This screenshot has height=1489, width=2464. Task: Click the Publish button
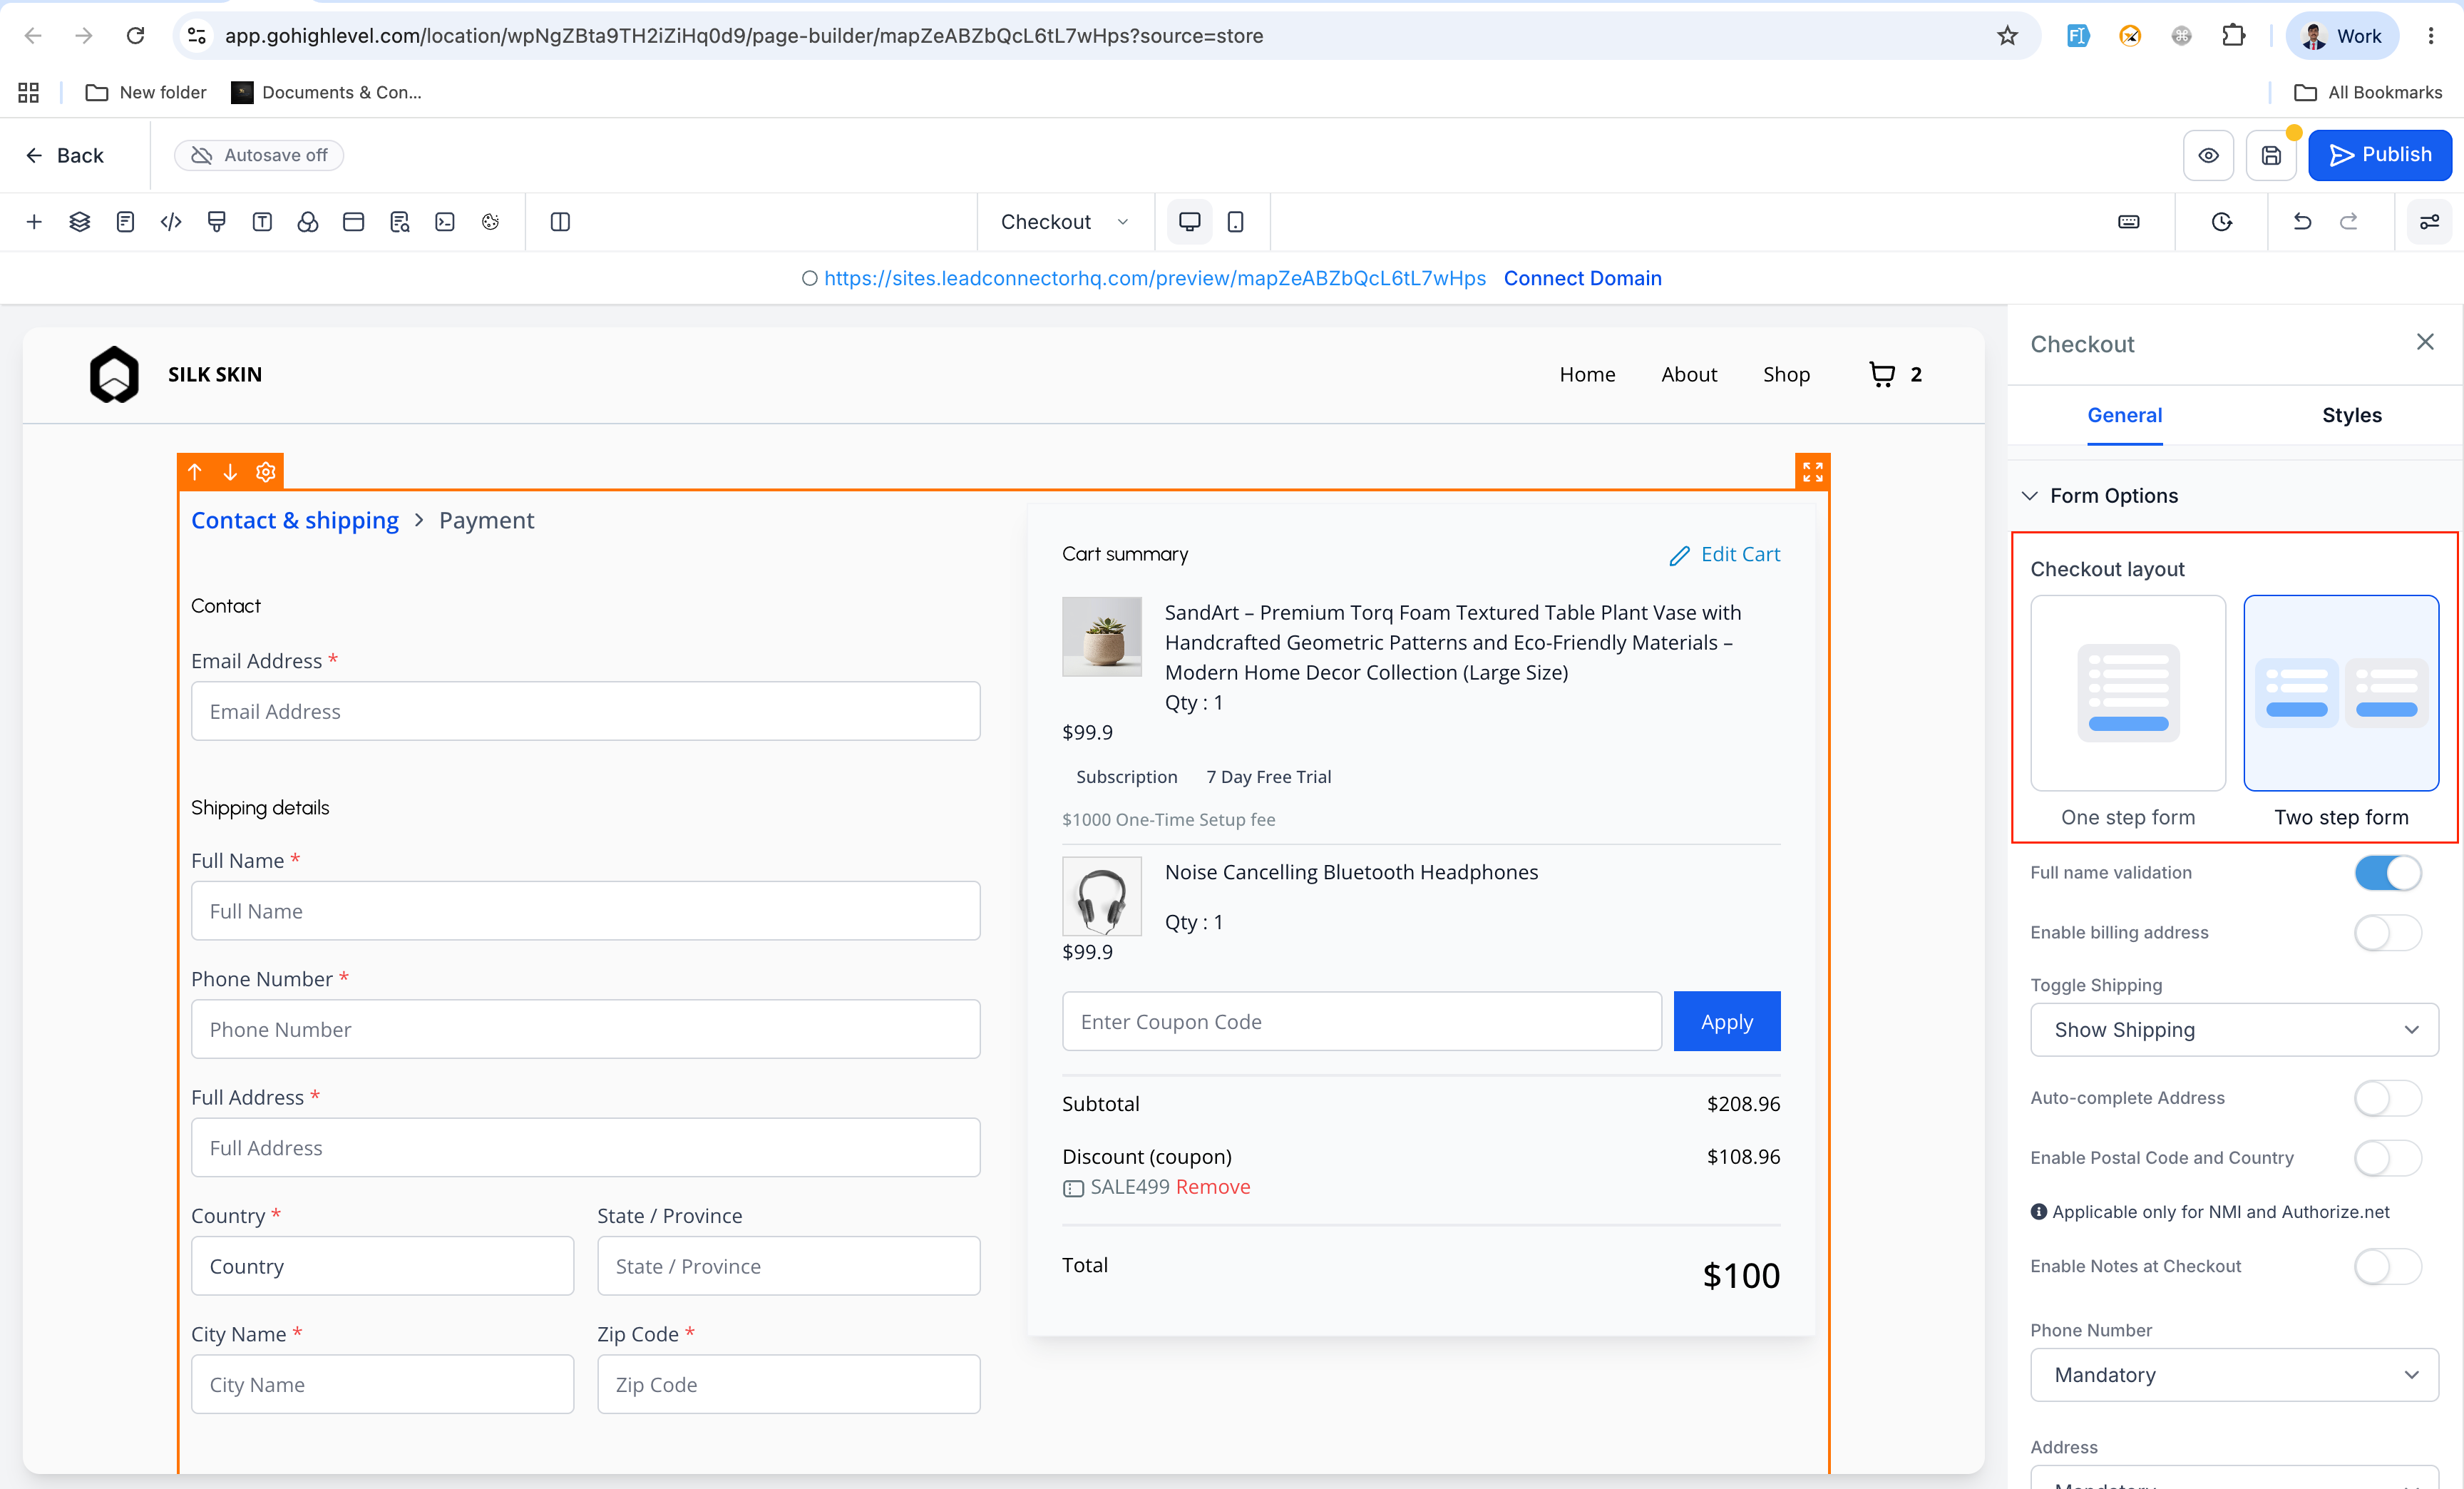[2379, 155]
